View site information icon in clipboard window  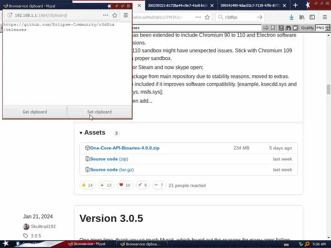tap(10, 15)
